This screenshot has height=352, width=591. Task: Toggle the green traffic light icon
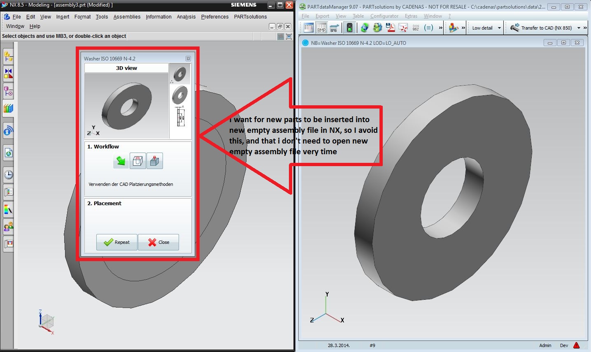[349, 28]
